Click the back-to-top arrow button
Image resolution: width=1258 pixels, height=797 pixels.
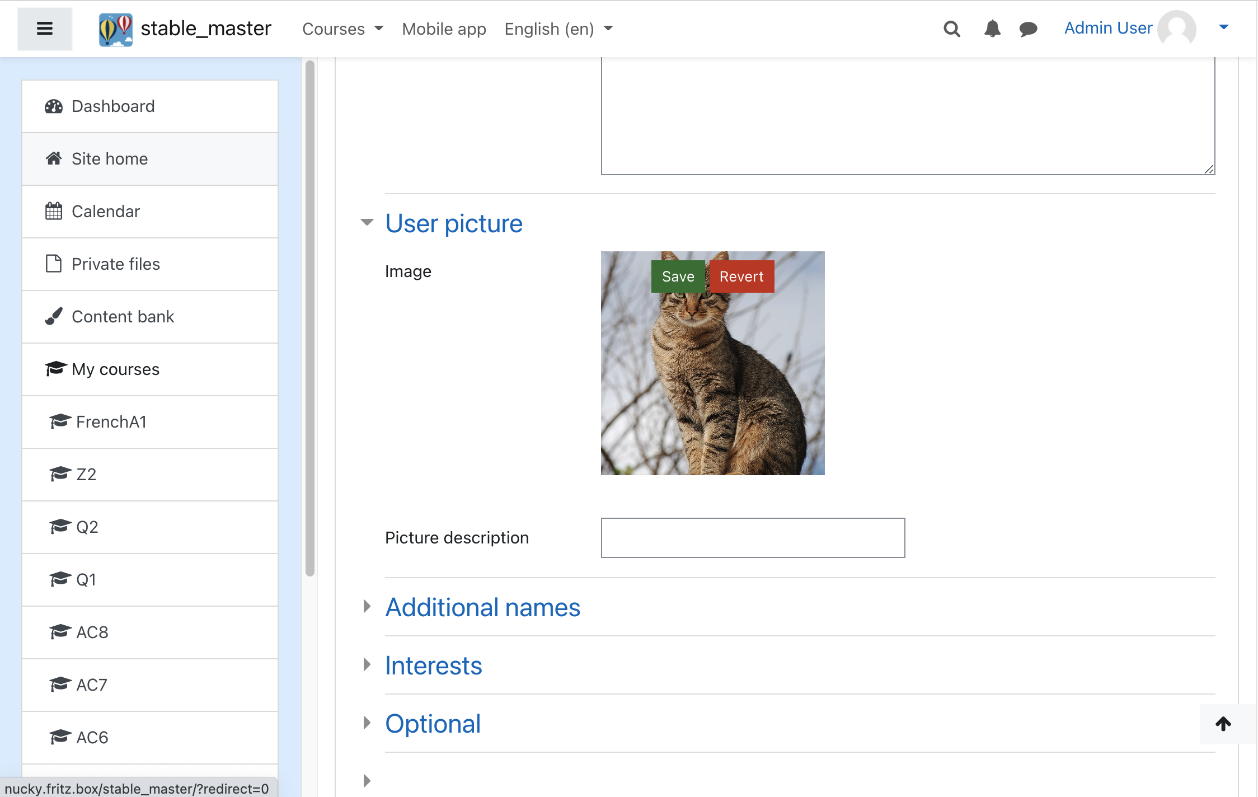pos(1223,724)
